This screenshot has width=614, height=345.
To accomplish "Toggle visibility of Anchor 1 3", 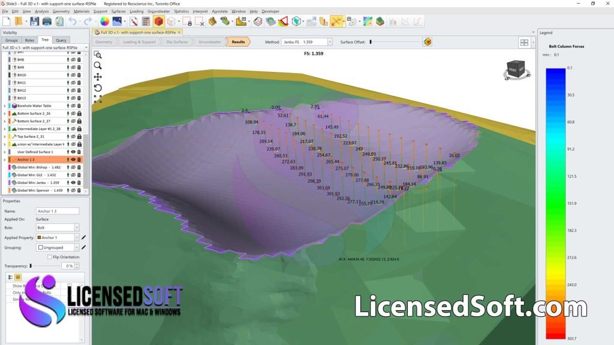I will [73, 159].
